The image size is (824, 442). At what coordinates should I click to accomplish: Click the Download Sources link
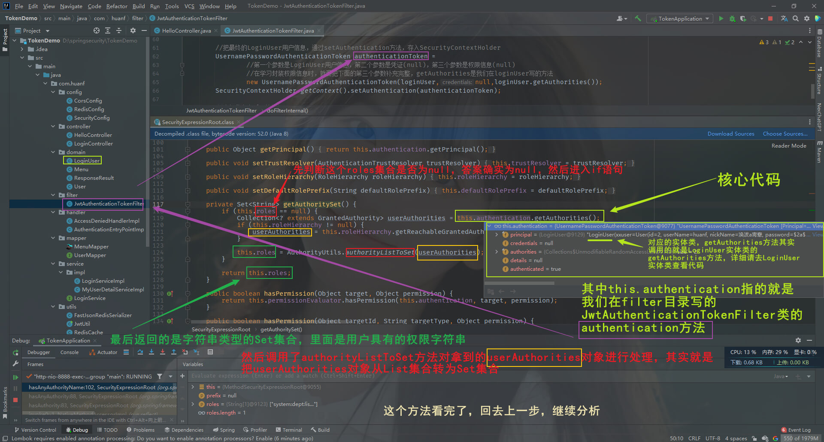[731, 133]
